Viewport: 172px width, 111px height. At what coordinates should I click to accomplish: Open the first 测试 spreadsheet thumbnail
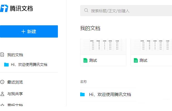point(103,46)
